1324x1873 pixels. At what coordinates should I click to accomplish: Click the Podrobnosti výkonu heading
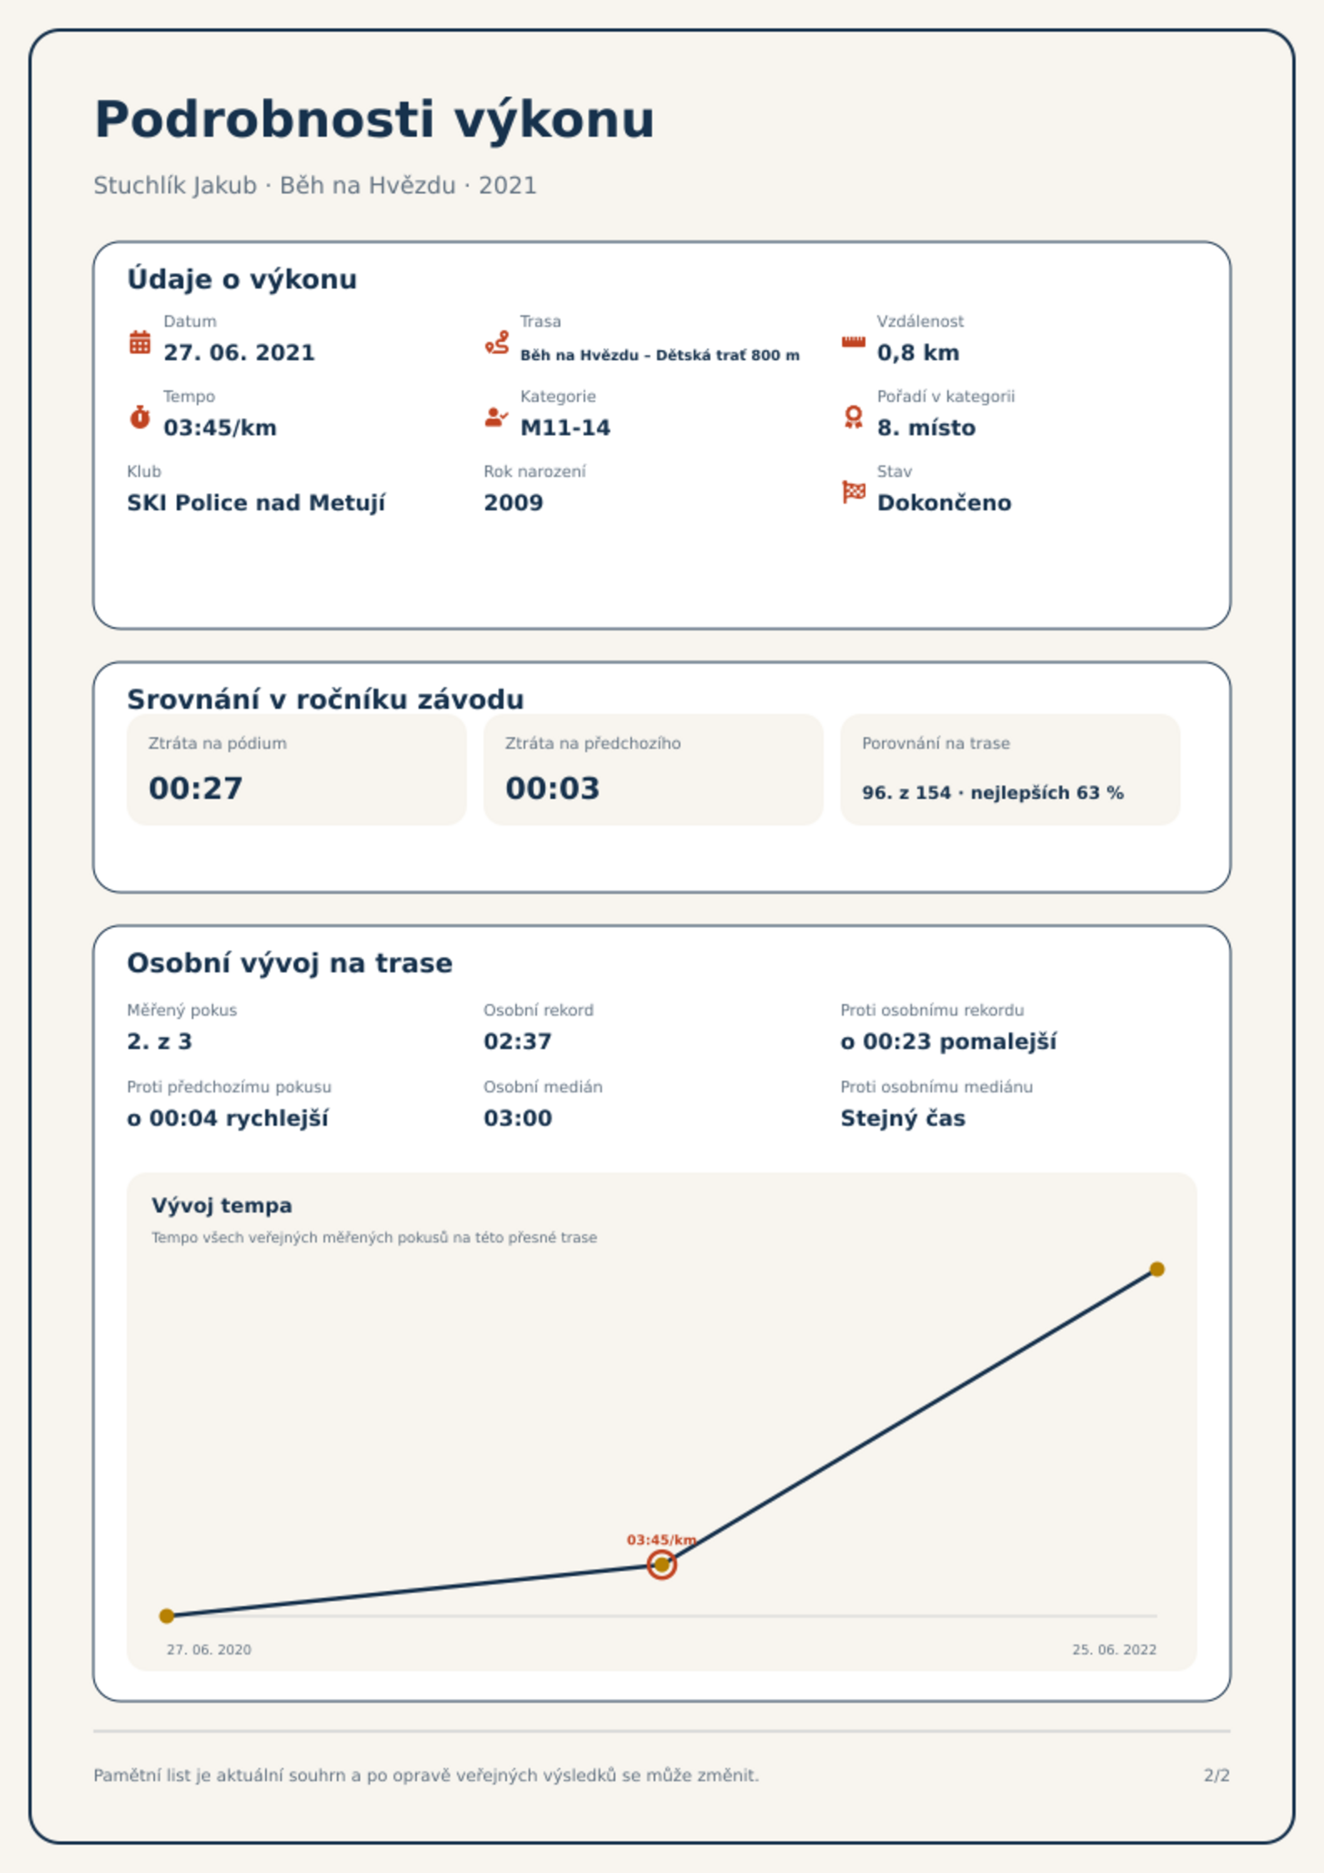[x=374, y=120]
